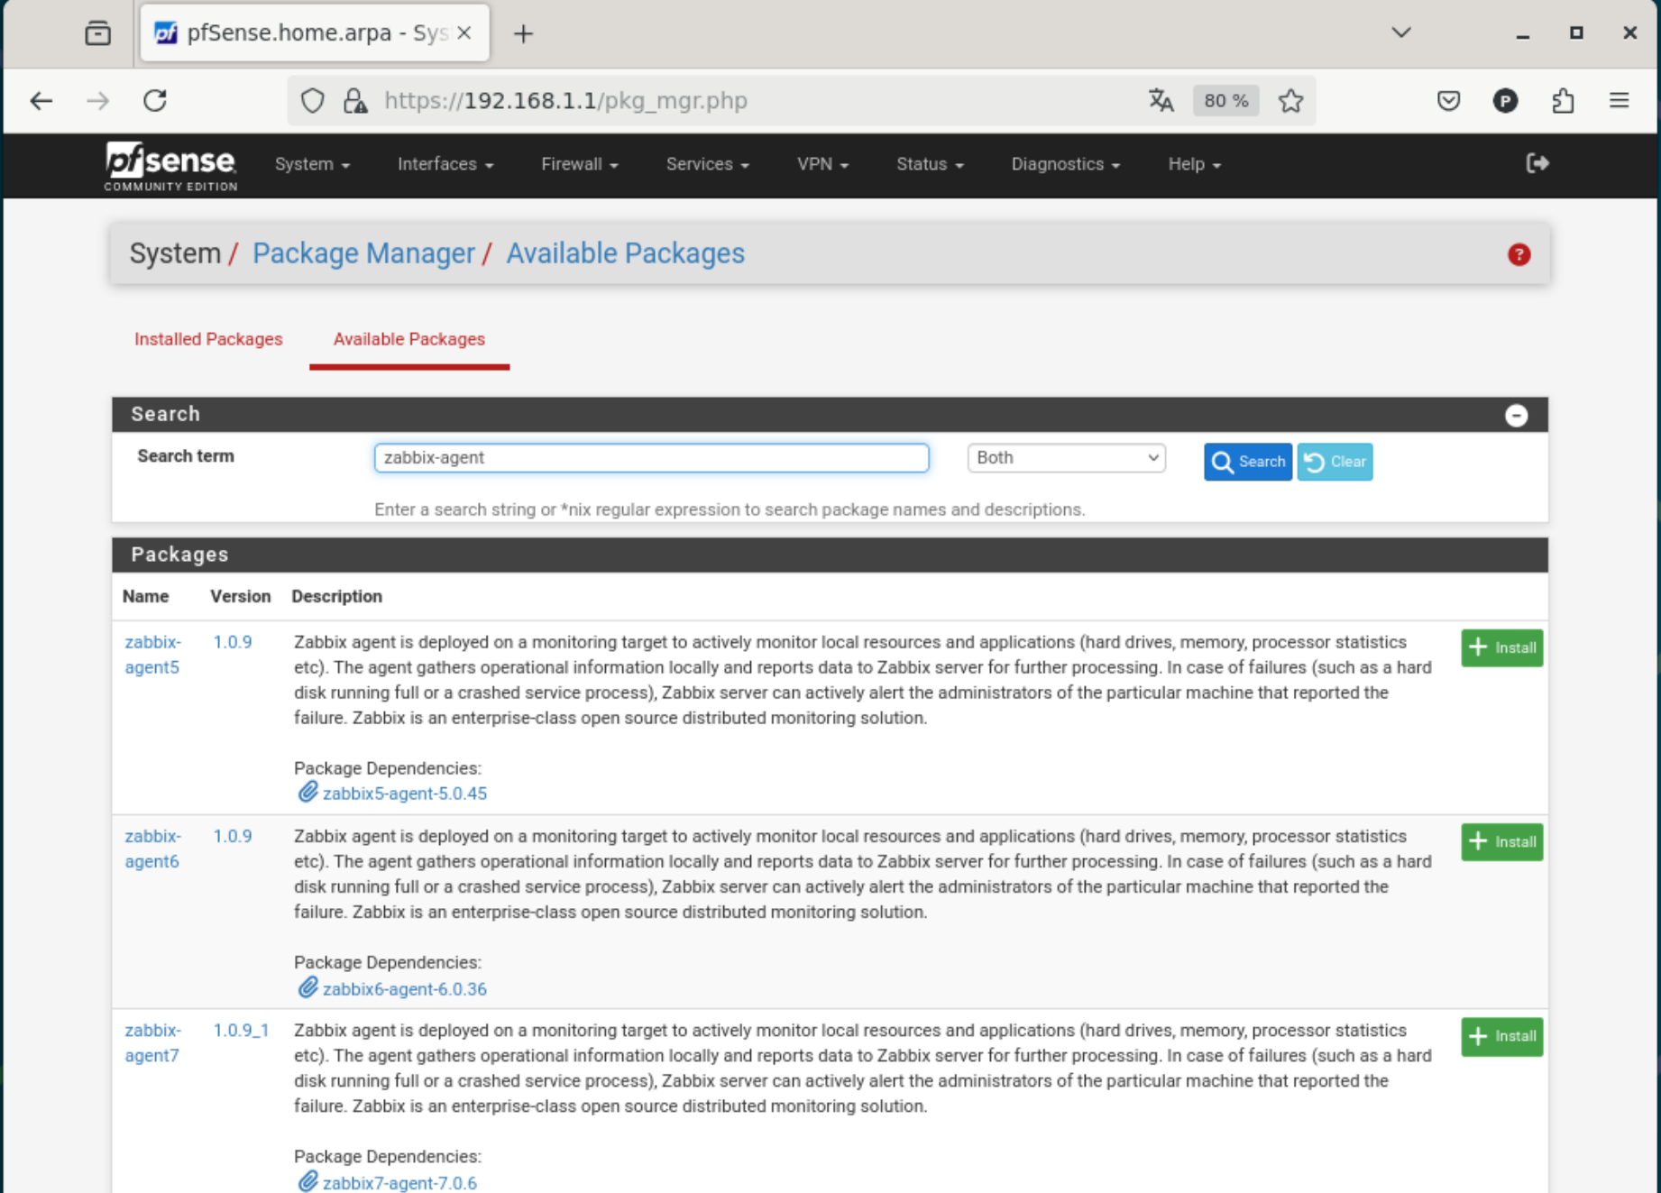Select the Available Packages tab
Screen dimensions: 1661x1193
click(x=409, y=339)
